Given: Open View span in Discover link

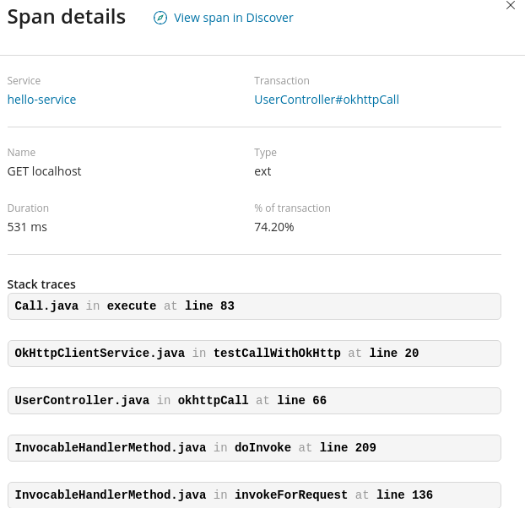Looking at the screenshot, I should pos(233,18).
